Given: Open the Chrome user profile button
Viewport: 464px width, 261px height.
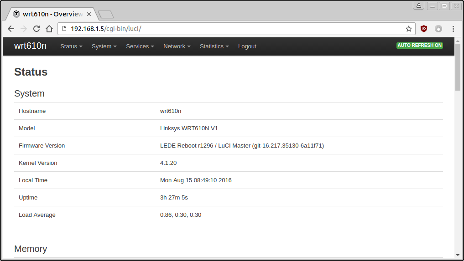Looking at the screenshot, I should (419, 5).
